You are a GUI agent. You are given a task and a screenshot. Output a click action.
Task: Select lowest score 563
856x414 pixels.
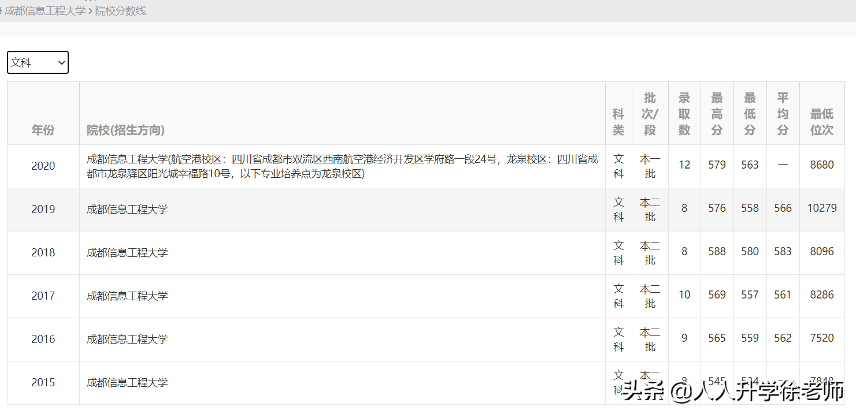point(750,165)
